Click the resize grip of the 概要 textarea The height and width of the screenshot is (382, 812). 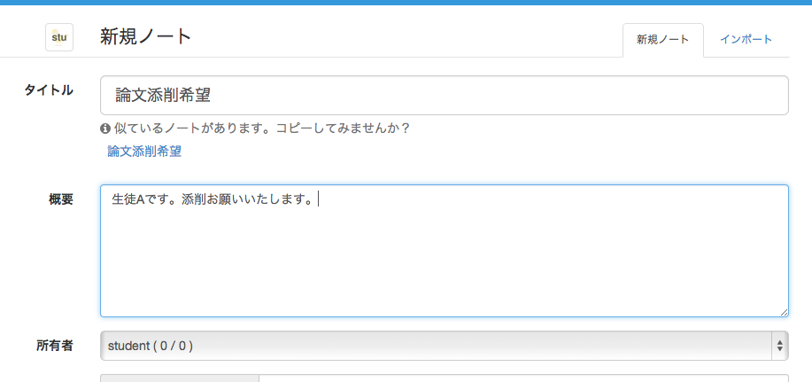pyautogui.click(x=783, y=311)
